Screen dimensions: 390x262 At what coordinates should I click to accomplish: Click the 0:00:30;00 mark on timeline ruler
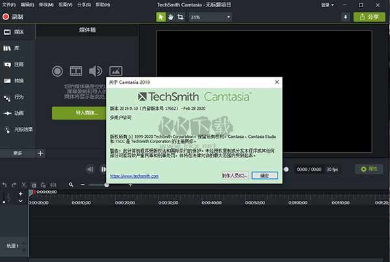click(168, 203)
